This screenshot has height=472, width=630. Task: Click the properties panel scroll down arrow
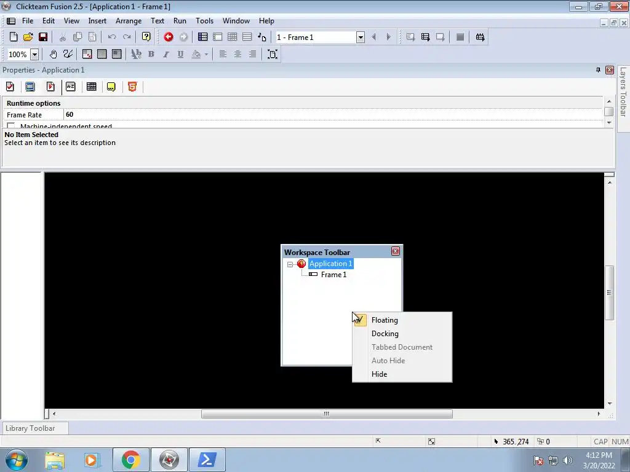[x=609, y=123]
